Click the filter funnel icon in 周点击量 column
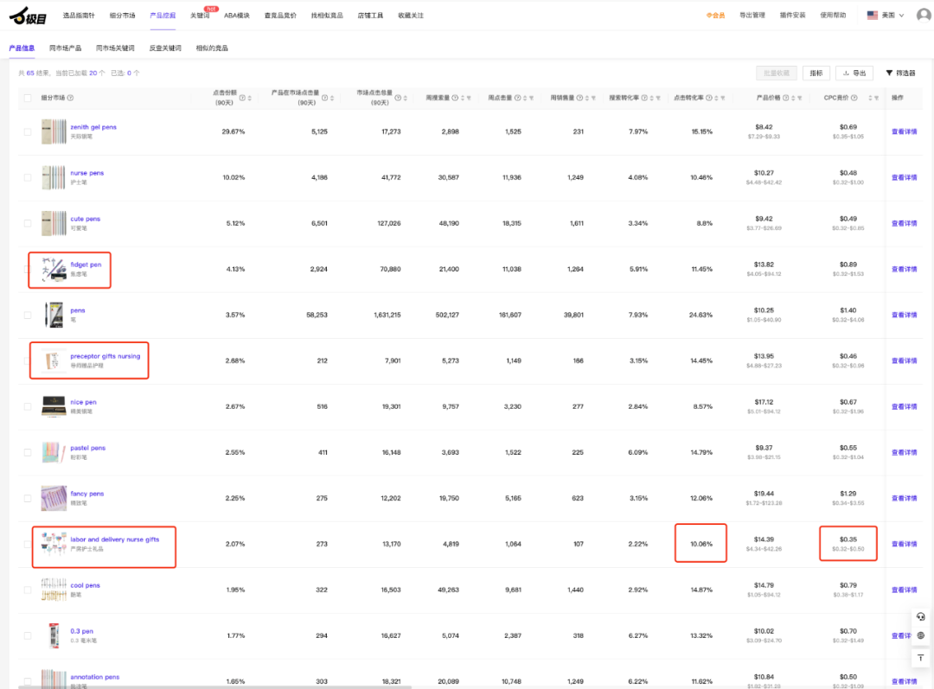This screenshot has width=934, height=689. 531,98
